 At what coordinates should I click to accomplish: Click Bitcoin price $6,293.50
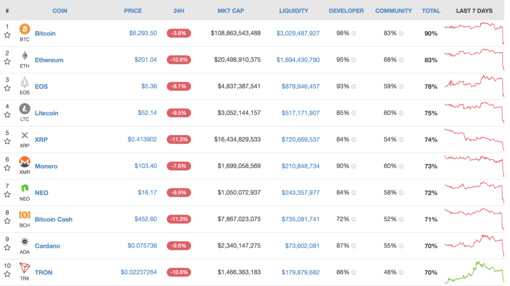tap(143, 33)
